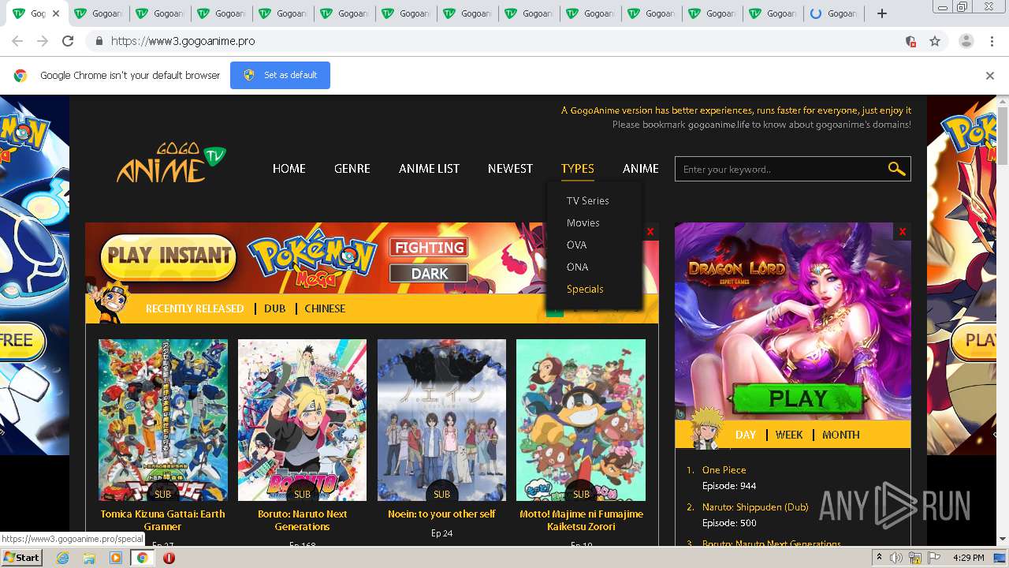
Task: Switch to the RECENTLY RELEASED tab
Action: [x=195, y=308]
